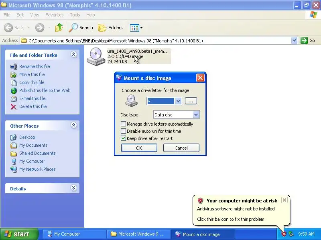Open the File menu

[7, 15]
